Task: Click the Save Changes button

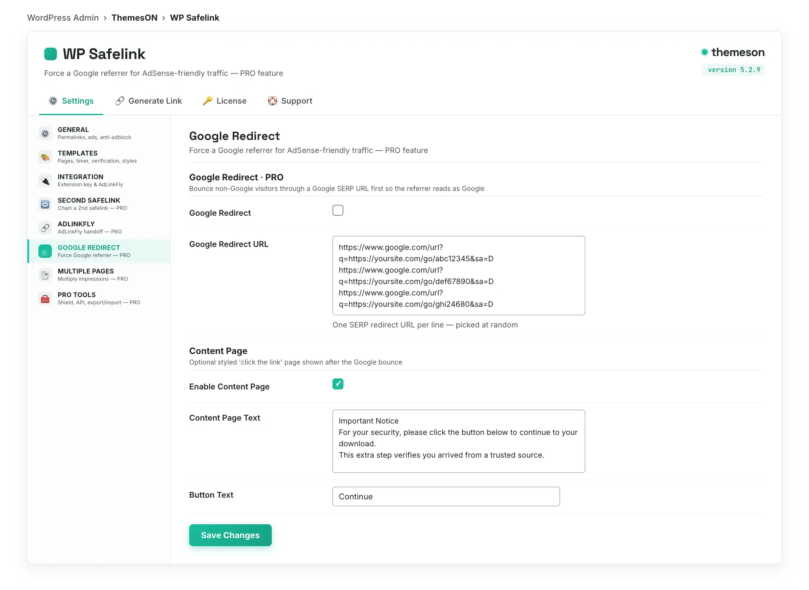Action: [x=230, y=535]
